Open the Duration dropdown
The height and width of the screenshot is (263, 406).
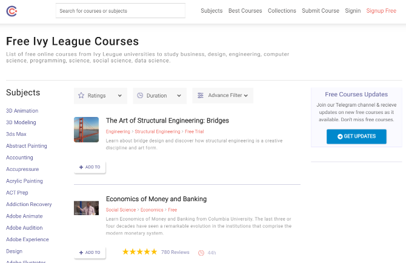159,96
